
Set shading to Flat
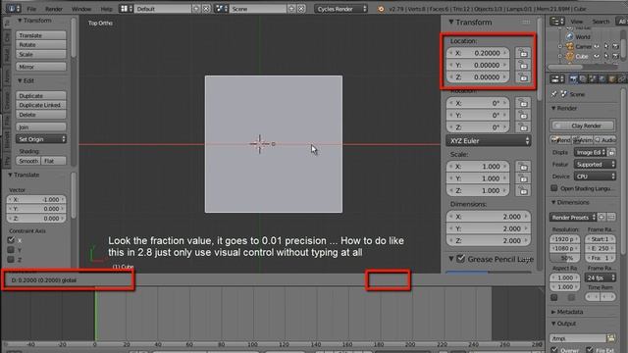pos(54,161)
